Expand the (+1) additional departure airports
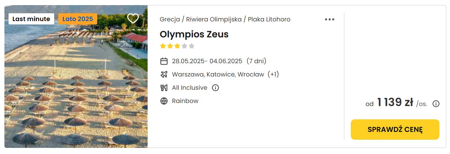The width and height of the screenshot is (450, 154). pos(273,74)
